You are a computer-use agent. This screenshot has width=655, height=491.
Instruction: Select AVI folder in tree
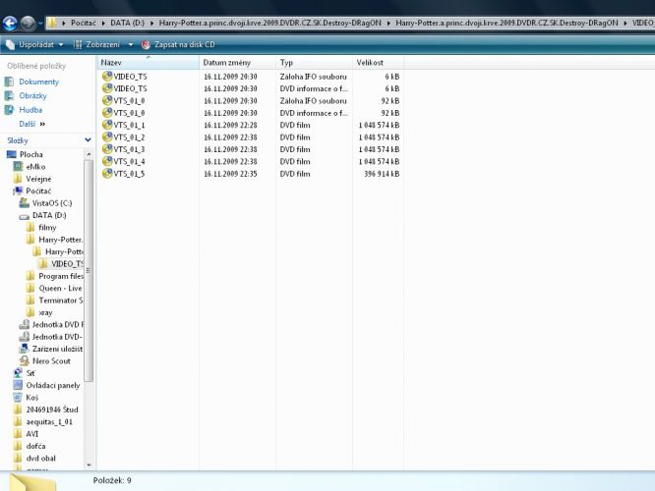(x=32, y=434)
